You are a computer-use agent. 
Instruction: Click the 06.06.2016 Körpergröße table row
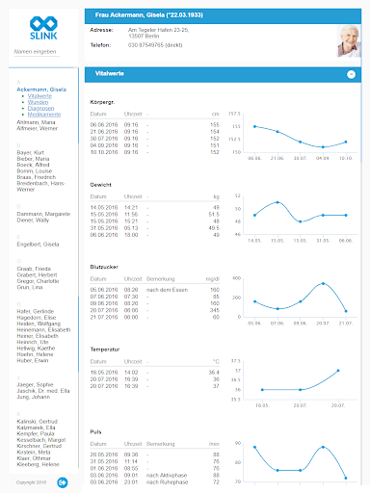pos(155,124)
